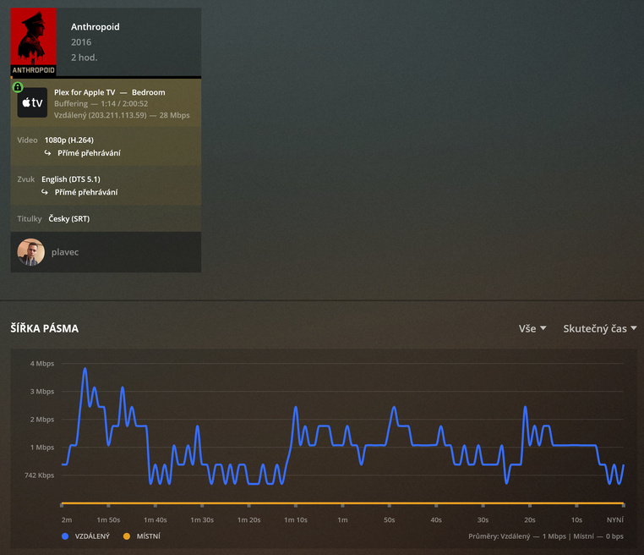This screenshot has width=644, height=555.
Task: Click plavec's user avatar
Action: (x=30, y=252)
